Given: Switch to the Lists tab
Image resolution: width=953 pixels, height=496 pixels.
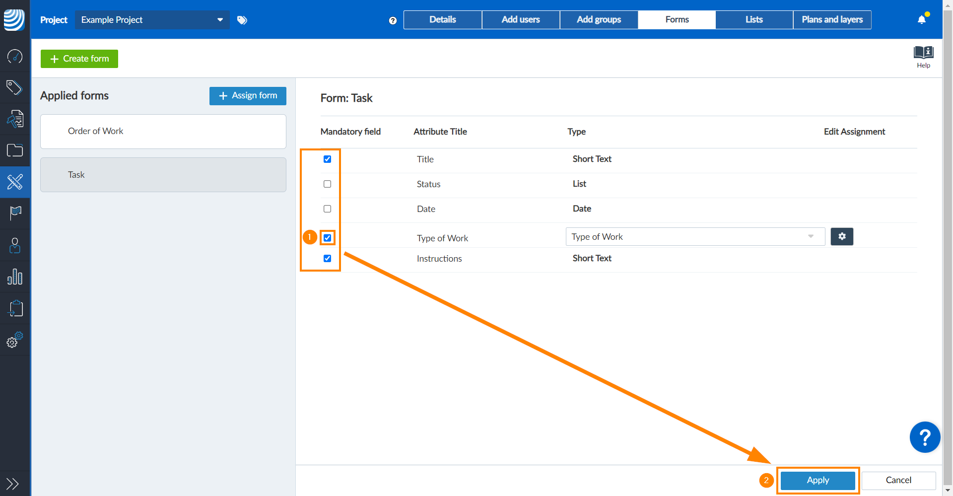Looking at the screenshot, I should 754,20.
